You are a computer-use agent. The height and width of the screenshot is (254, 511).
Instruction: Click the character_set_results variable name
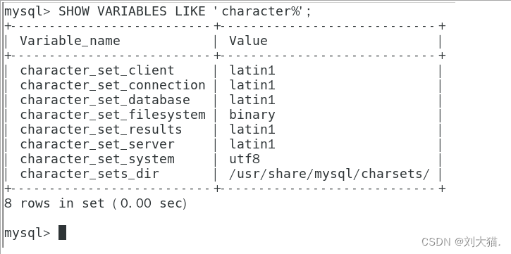click(101, 129)
